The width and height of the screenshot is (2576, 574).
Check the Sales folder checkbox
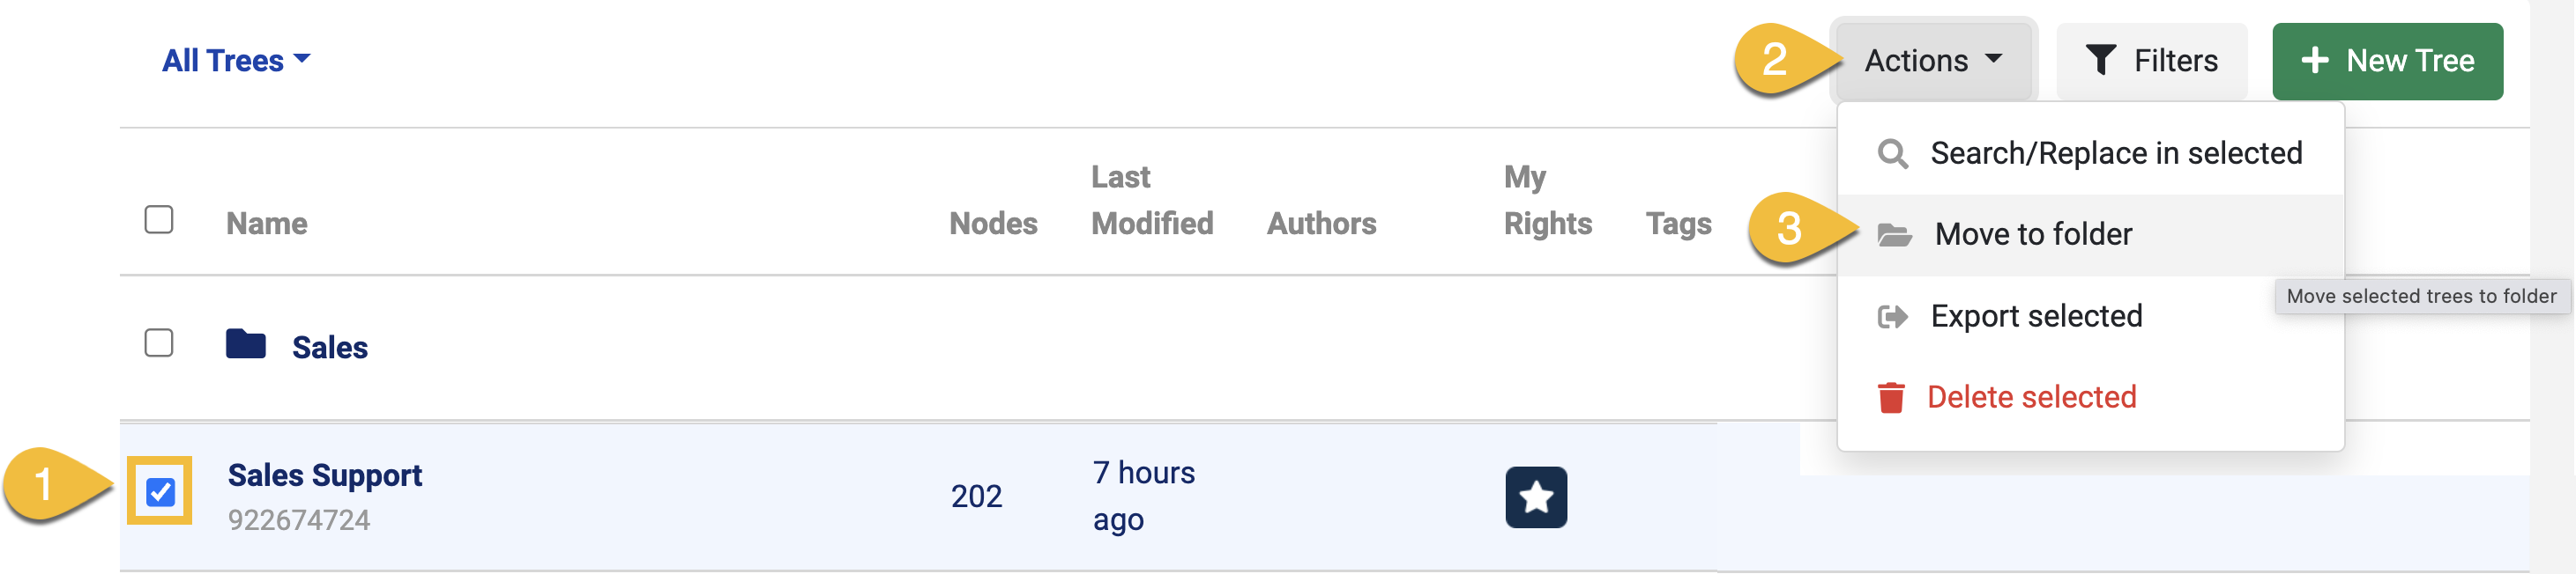pyautogui.click(x=159, y=342)
